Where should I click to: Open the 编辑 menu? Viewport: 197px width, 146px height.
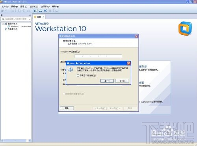14,6
